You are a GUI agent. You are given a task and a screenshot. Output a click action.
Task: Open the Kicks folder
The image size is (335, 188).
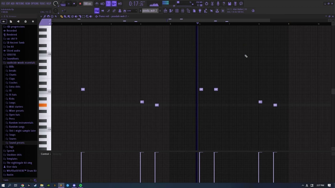point(12,99)
